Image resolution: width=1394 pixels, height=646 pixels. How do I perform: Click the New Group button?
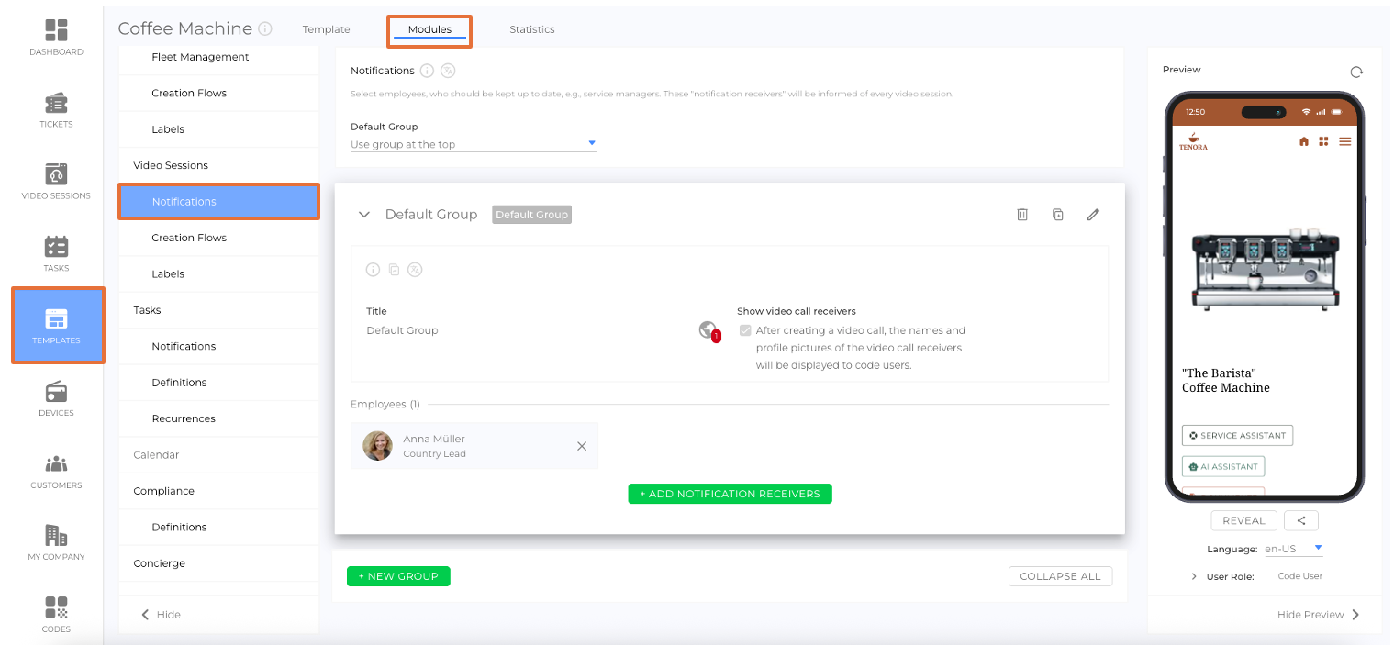pos(398,576)
